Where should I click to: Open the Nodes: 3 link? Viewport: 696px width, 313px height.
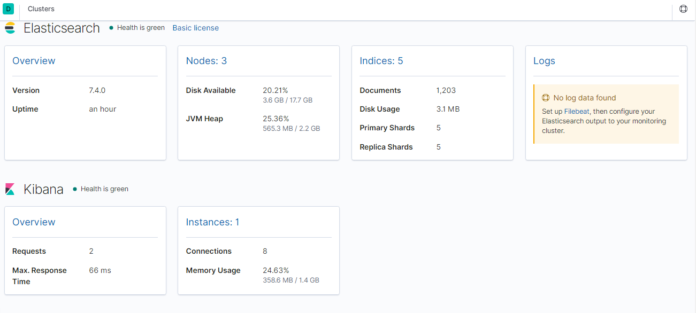(206, 61)
